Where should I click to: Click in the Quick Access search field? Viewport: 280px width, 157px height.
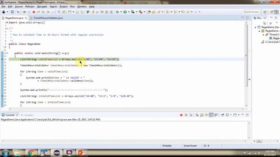[x=251, y=12]
